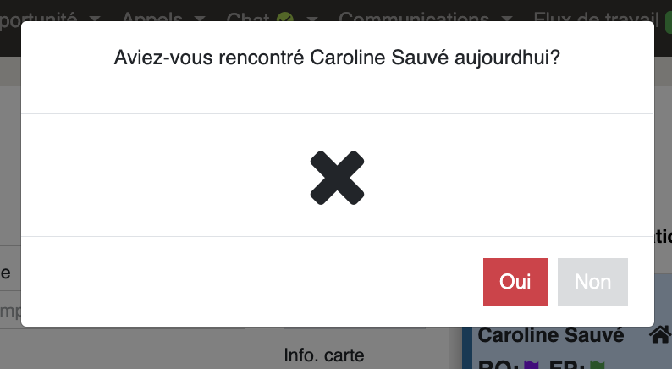
Task: Open the Flux de travail menu
Action: pos(596,17)
